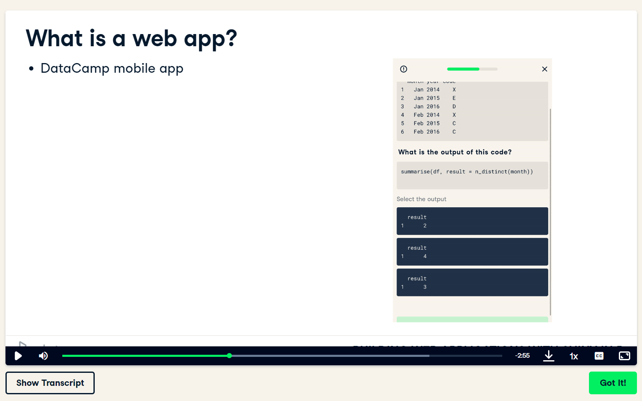Viewport: 642px width, 401px height.
Task: Seek using the video progress bar
Action: pyautogui.click(x=282, y=356)
